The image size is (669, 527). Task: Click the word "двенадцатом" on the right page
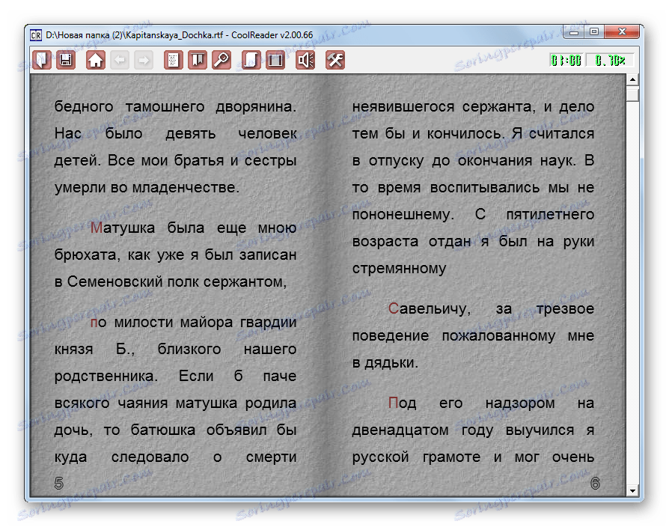point(400,430)
